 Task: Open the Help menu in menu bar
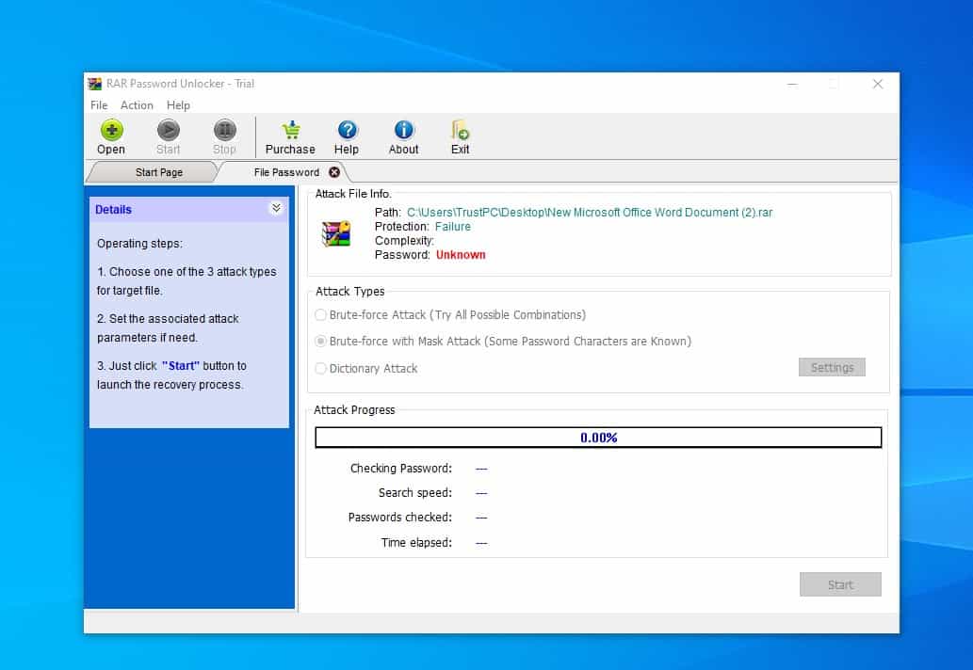(178, 105)
